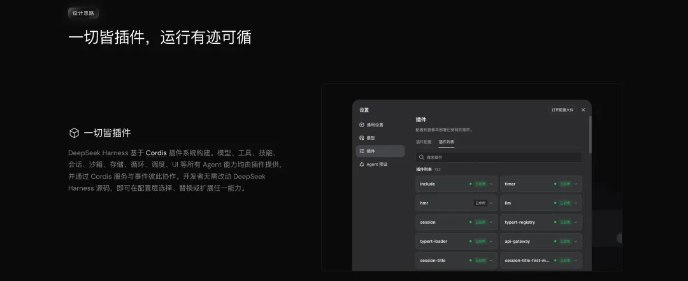The image size is (688, 281).
Task: Expand the session plugin chevron
Action: pyautogui.click(x=491, y=223)
